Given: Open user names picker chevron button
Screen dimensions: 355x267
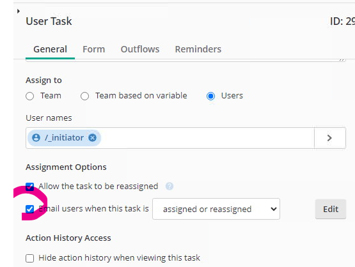Looking at the screenshot, I should [x=330, y=138].
